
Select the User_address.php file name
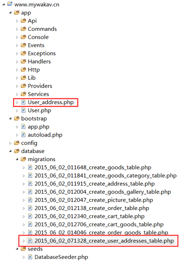tap(51, 102)
